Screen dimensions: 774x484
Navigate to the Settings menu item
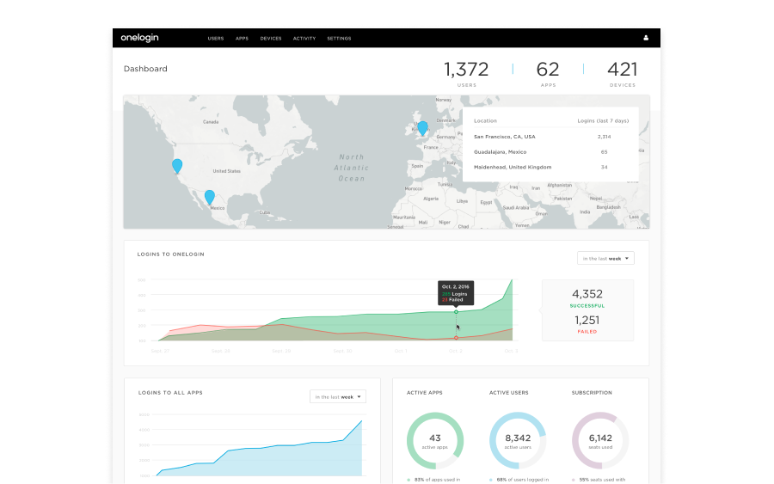click(339, 39)
